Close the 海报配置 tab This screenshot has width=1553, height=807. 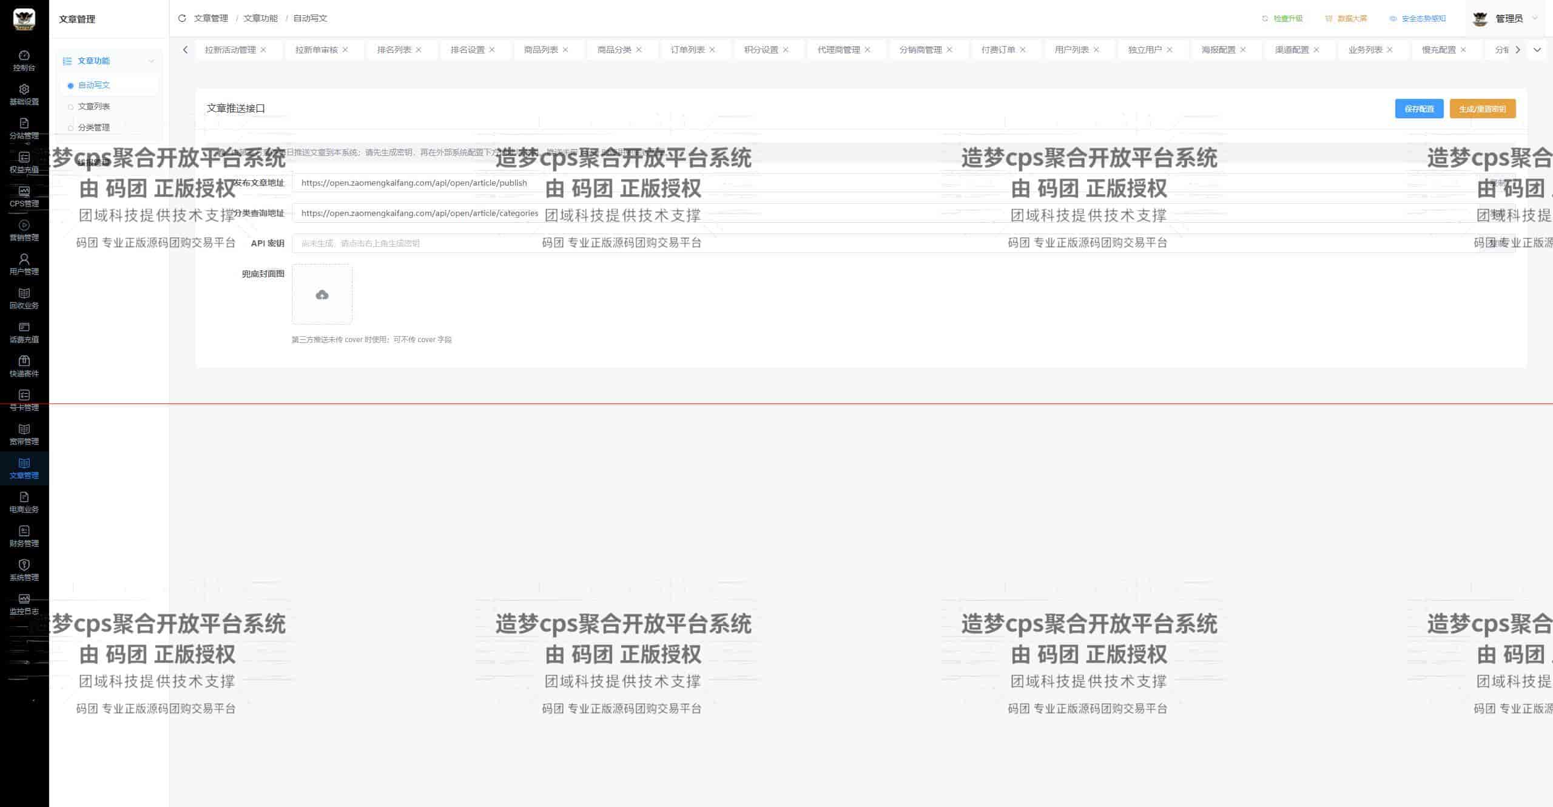pyautogui.click(x=1243, y=50)
